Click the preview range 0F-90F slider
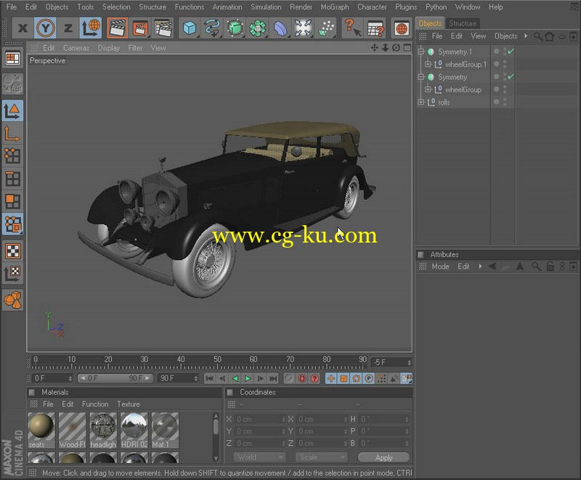 pyautogui.click(x=115, y=378)
